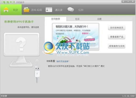This screenshot has height=98, width=136.
Task: Click the version number 1.0.14.1409
Action: [x=128, y=96]
